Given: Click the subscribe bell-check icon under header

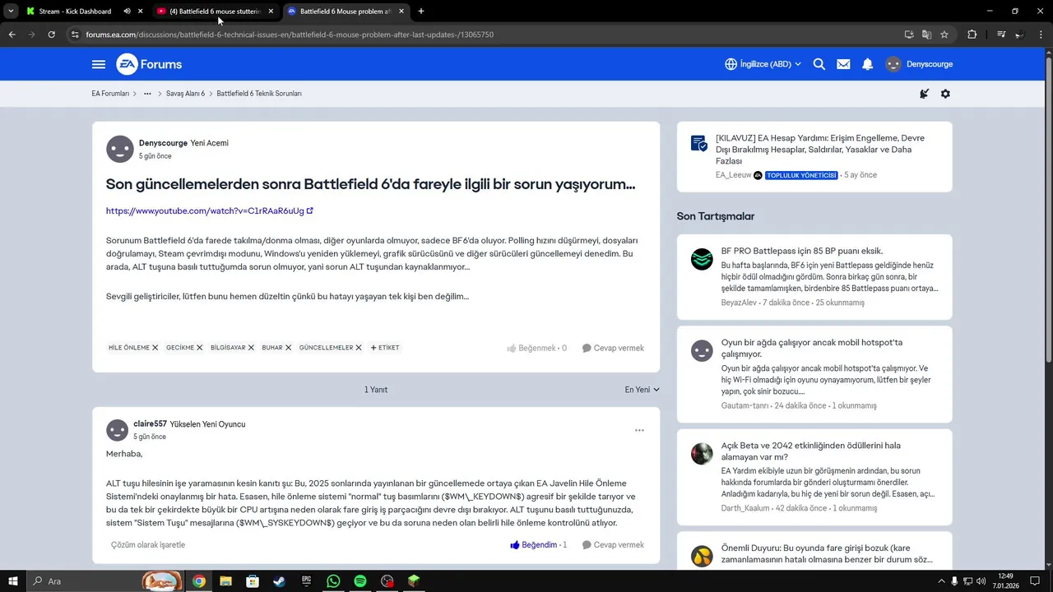Looking at the screenshot, I should click(924, 94).
